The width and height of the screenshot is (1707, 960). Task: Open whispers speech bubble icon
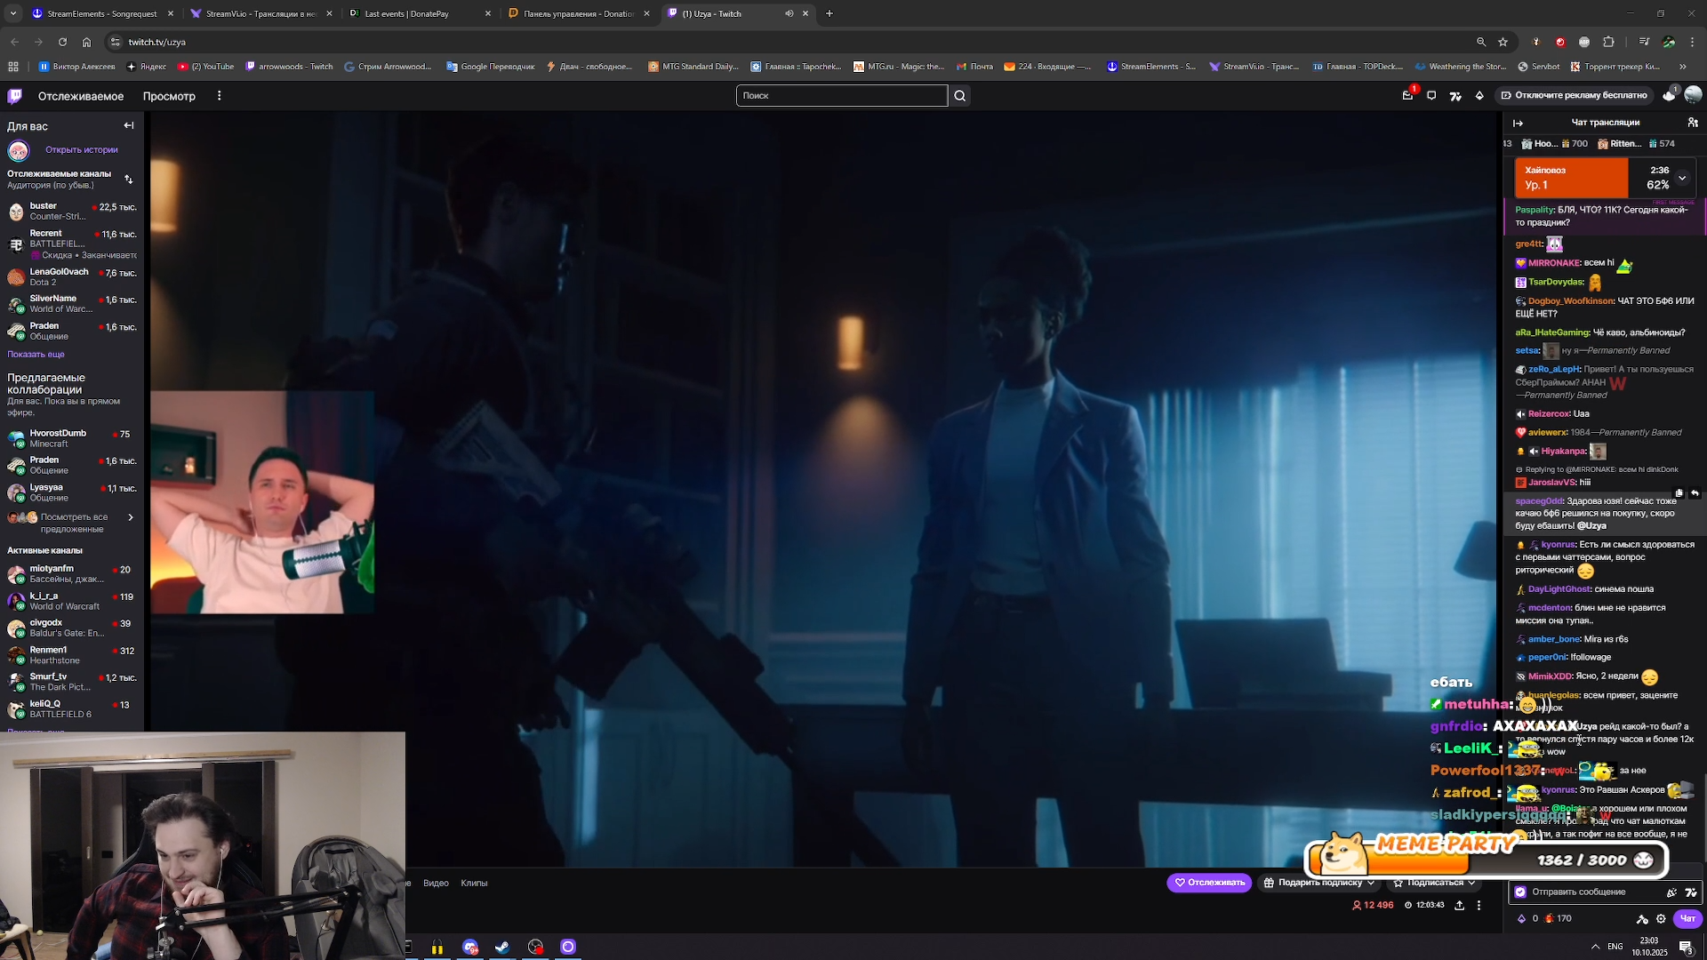pyautogui.click(x=1431, y=96)
